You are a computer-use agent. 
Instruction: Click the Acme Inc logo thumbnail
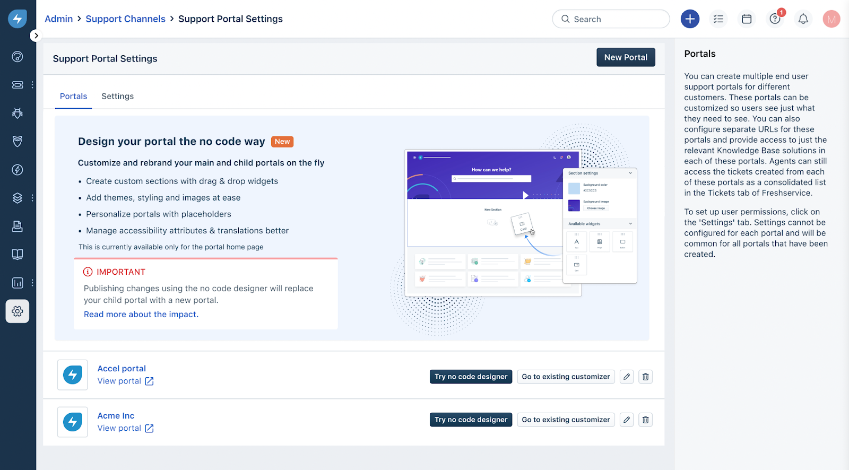73,422
